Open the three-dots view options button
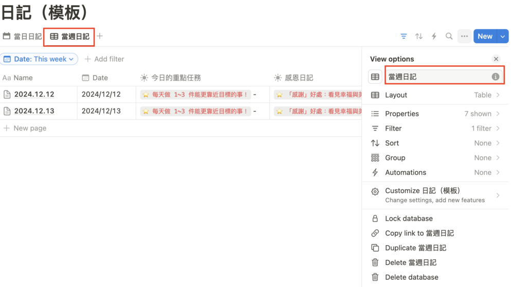Viewport: 527px width, 287px height. [x=464, y=37]
